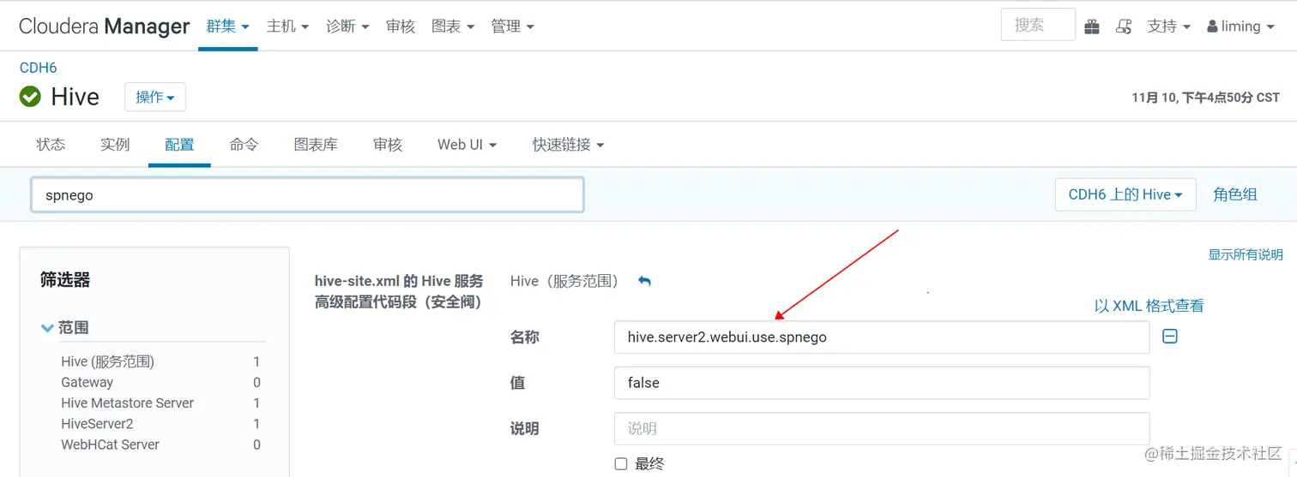The height and width of the screenshot is (477, 1297).
Task: Open the Web UI tab dropdown
Action: [x=467, y=145]
